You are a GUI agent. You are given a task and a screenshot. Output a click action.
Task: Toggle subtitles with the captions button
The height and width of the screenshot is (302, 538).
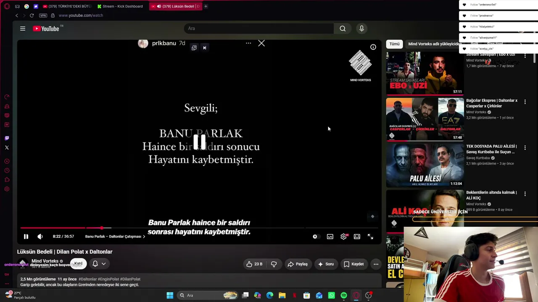[330, 237]
